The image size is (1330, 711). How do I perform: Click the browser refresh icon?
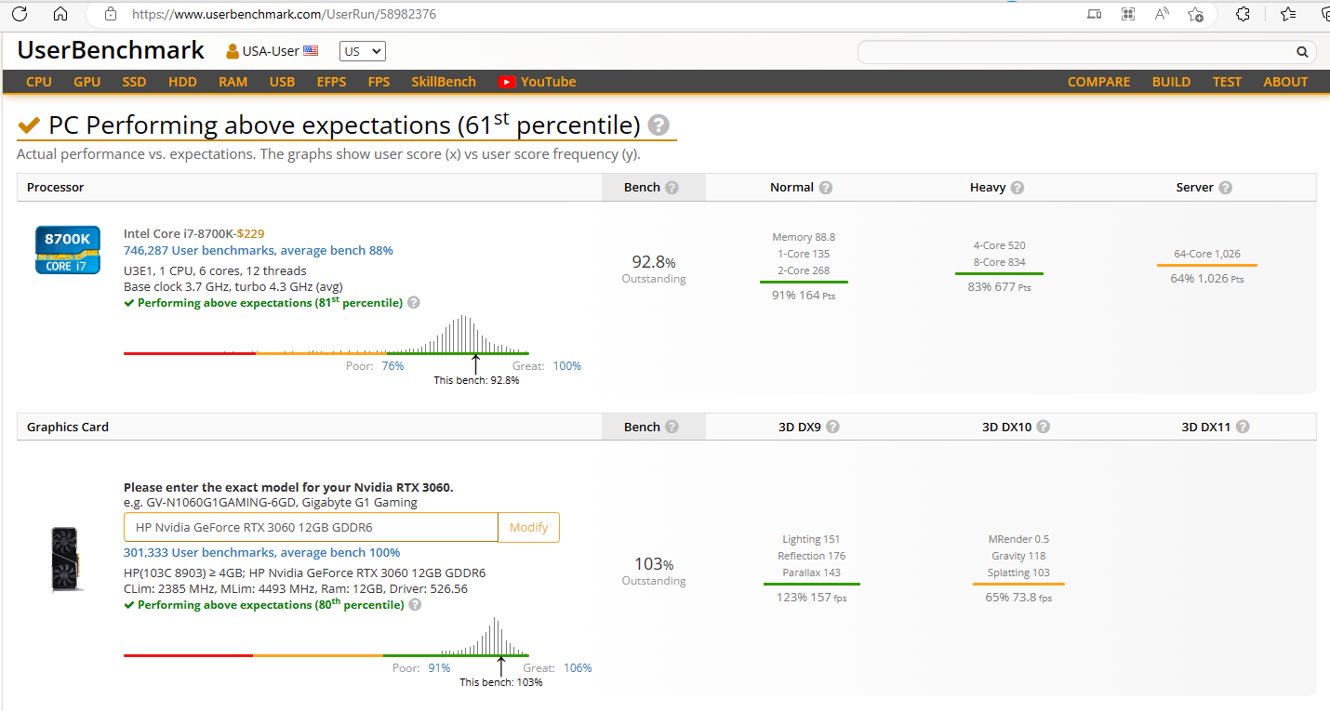tap(19, 14)
